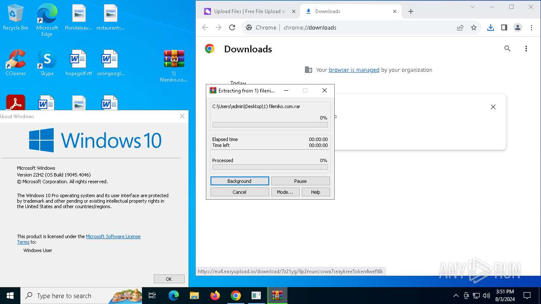Screen dimensions: 541x304
Task: Click OK in About Windows dialog
Action: click(169, 279)
